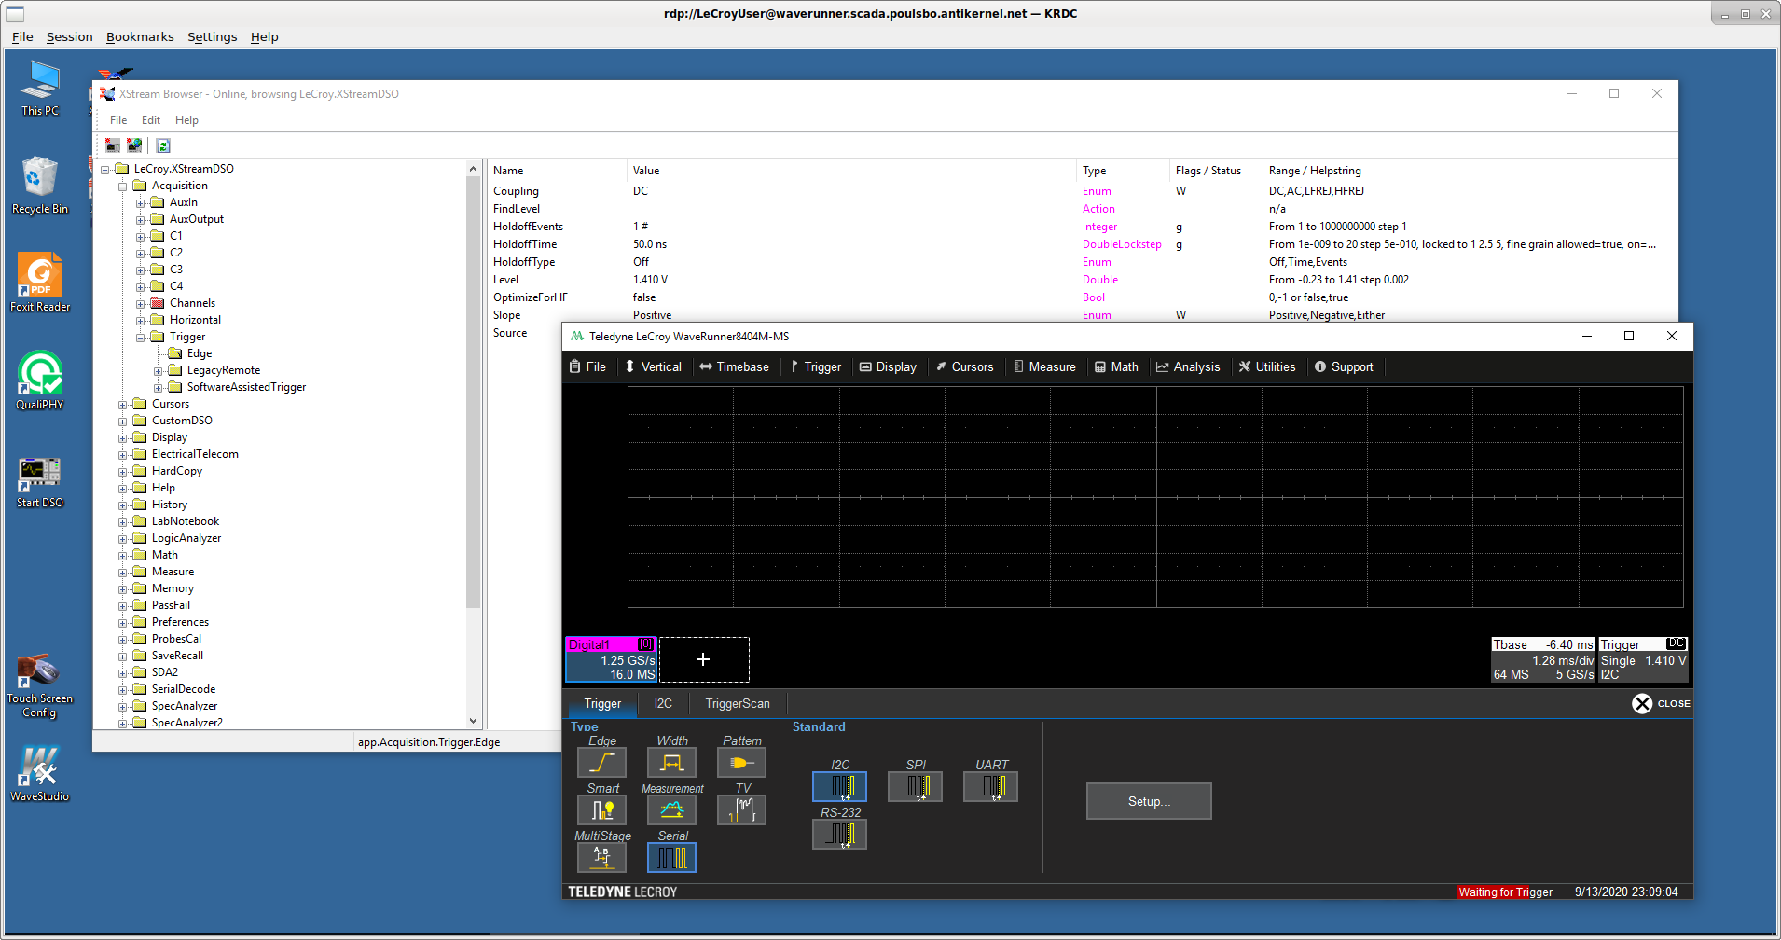Switch to the TriggerScan tab
The image size is (1781, 940).
(x=738, y=704)
